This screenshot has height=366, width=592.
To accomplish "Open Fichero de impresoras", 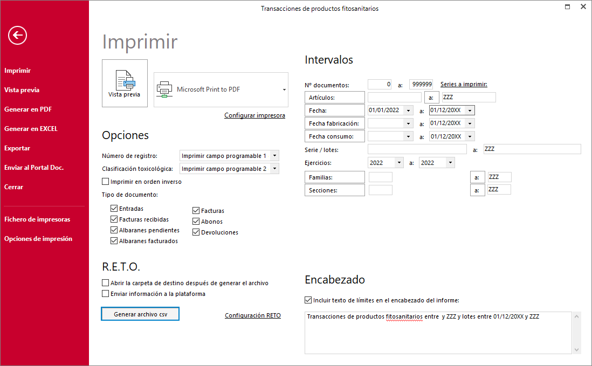I will (37, 219).
